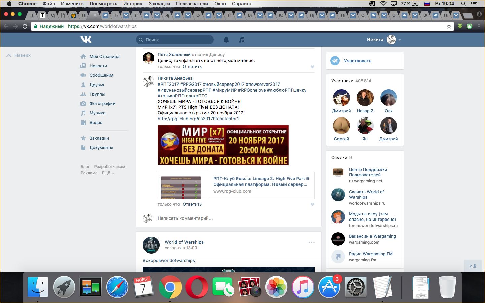Click the Wi-Fi status icon
The width and height of the screenshot is (485, 303).
pyautogui.click(x=383, y=4)
